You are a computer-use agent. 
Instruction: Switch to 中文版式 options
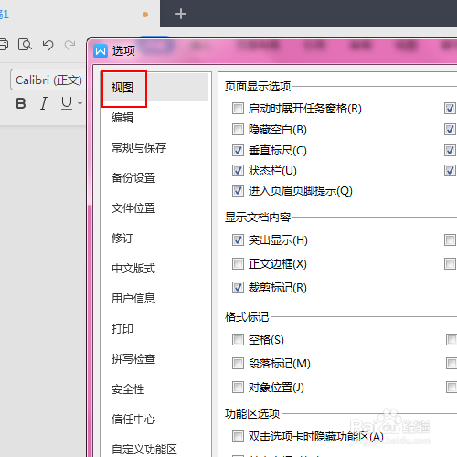(x=133, y=268)
